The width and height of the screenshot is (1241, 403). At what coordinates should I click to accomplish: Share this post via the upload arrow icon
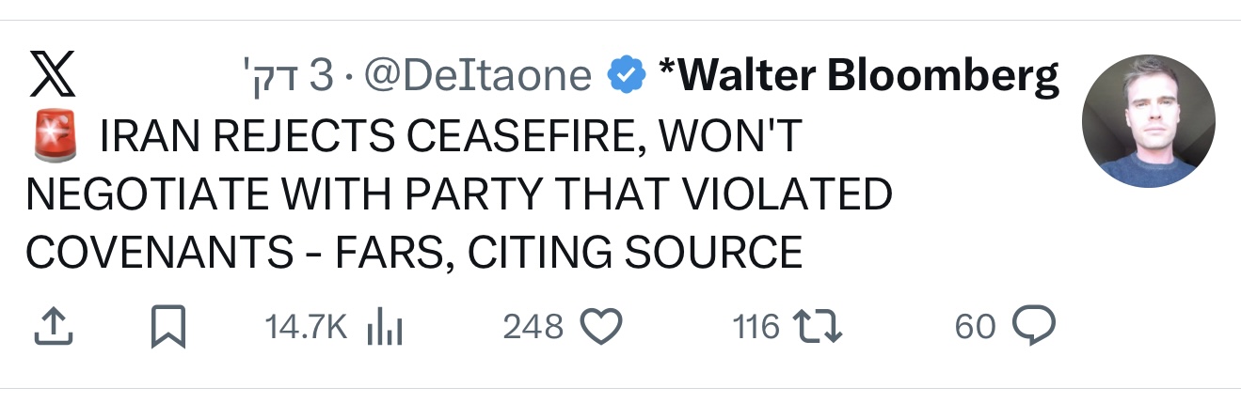coord(53,326)
